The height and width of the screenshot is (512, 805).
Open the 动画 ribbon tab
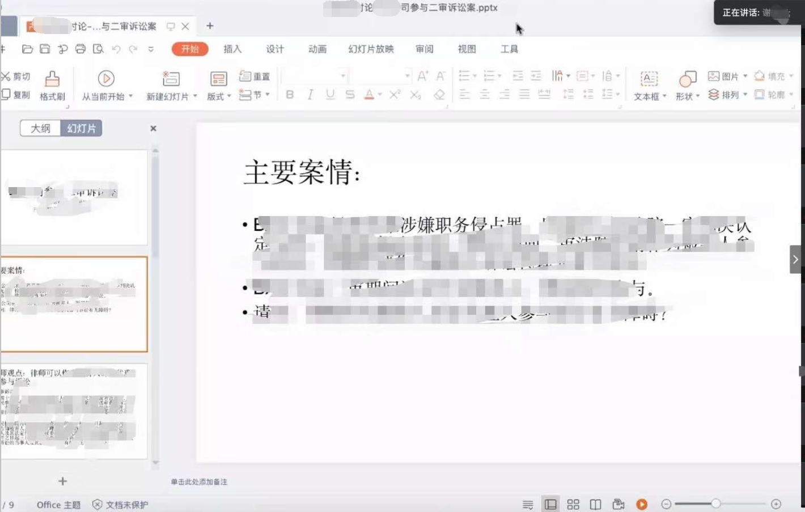coord(317,49)
